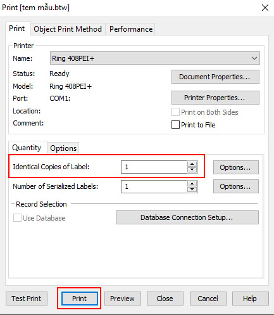This screenshot has width=274, height=315.
Task: Enable the Print to File checkbox
Action: 175,125
